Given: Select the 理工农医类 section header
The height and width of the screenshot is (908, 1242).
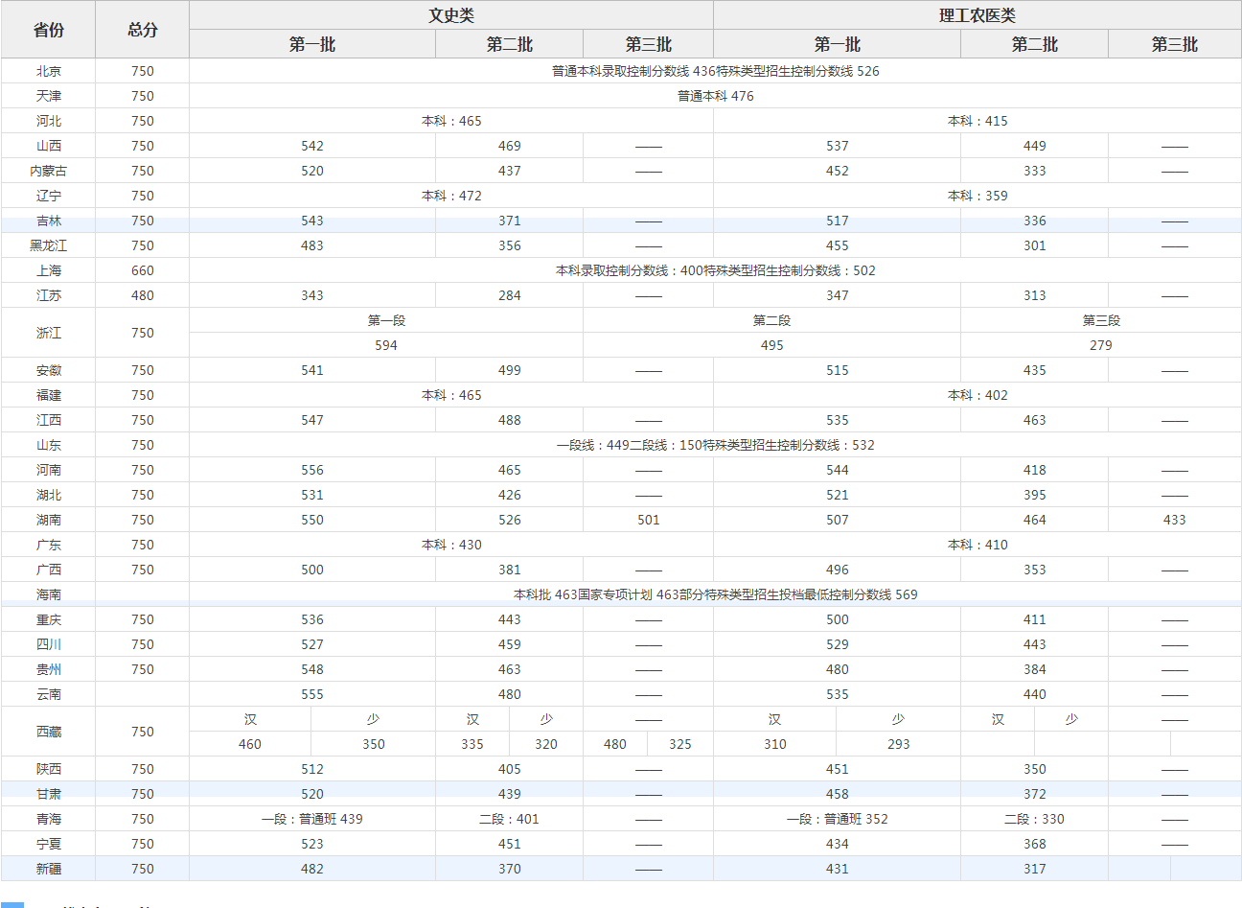Looking at the screenshot, I should click(x=976, y=15).
